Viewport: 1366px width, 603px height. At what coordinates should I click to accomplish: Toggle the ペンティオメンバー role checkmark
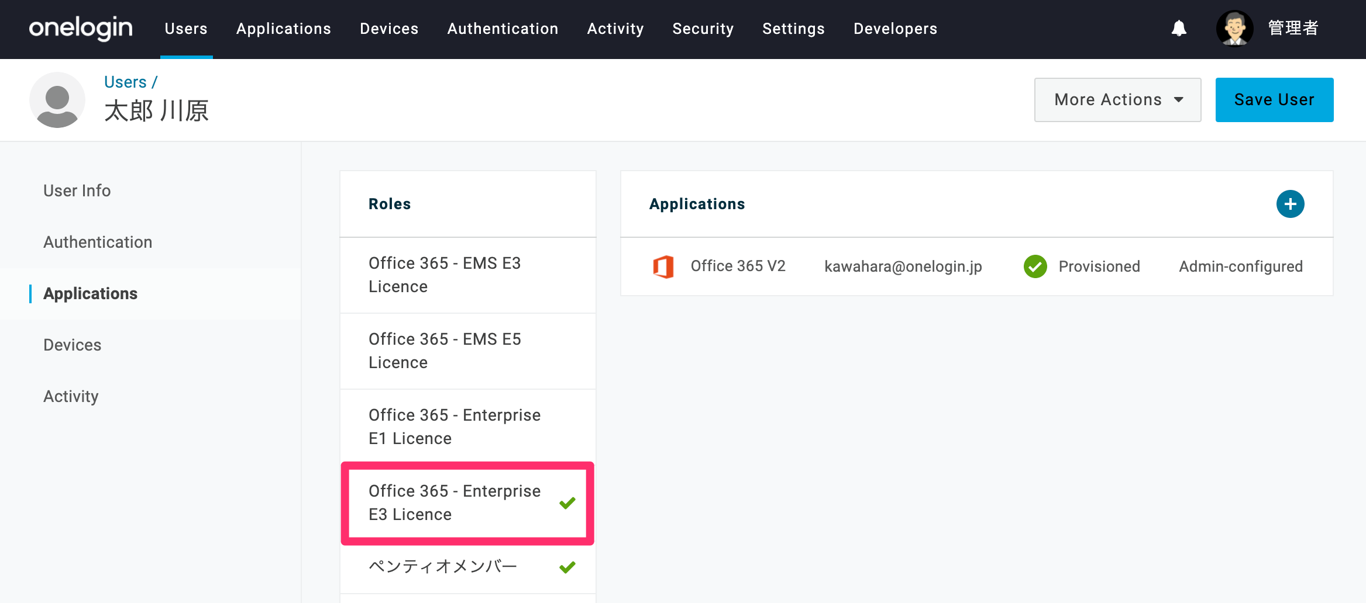567,567
